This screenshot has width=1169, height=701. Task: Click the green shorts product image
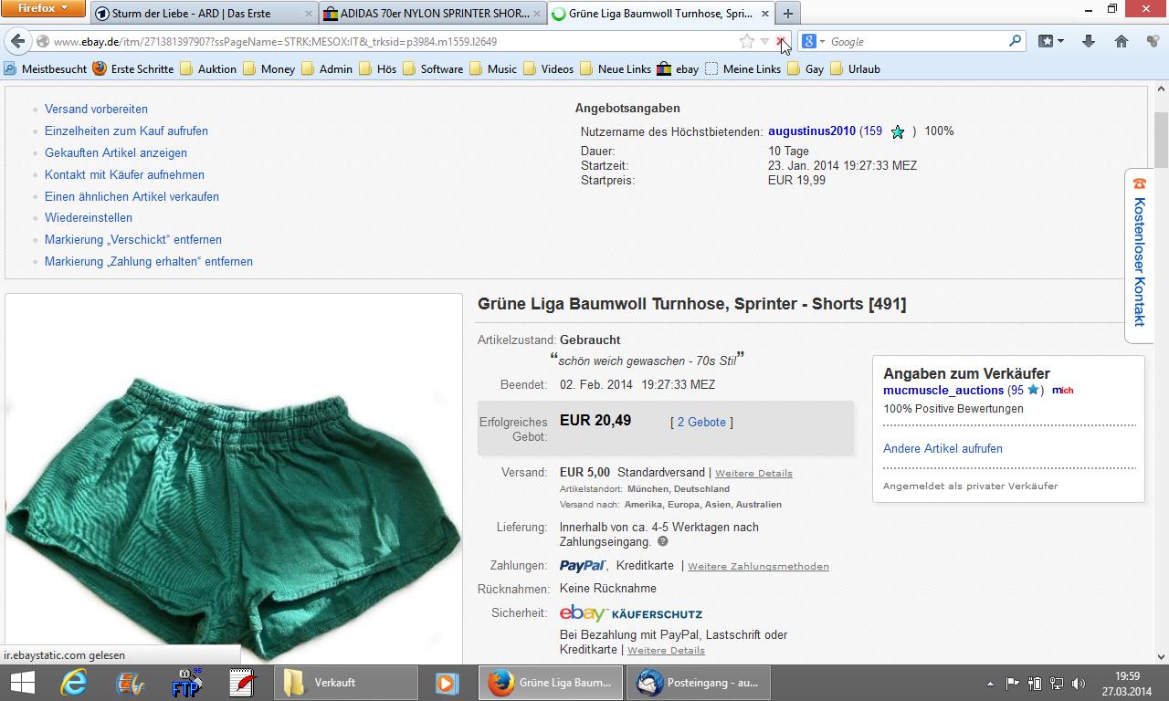coord(233,511)
